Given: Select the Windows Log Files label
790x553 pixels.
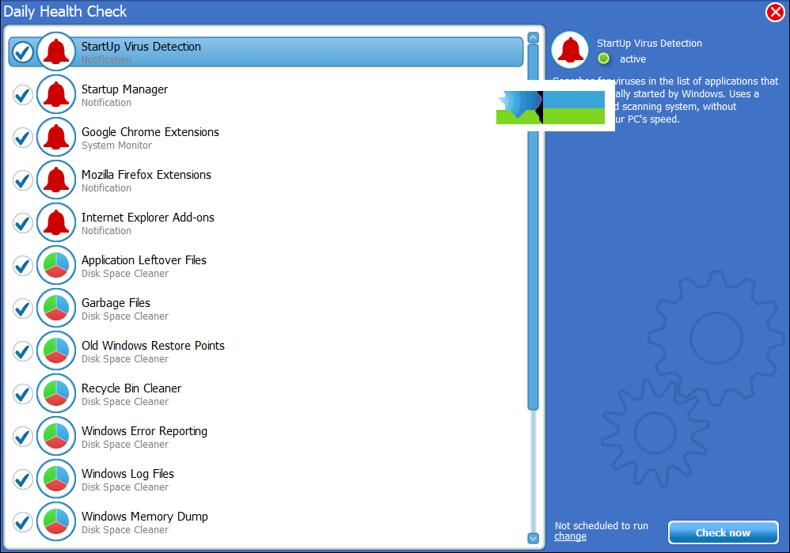Looking at the screenshot, I should coord(127,475).
